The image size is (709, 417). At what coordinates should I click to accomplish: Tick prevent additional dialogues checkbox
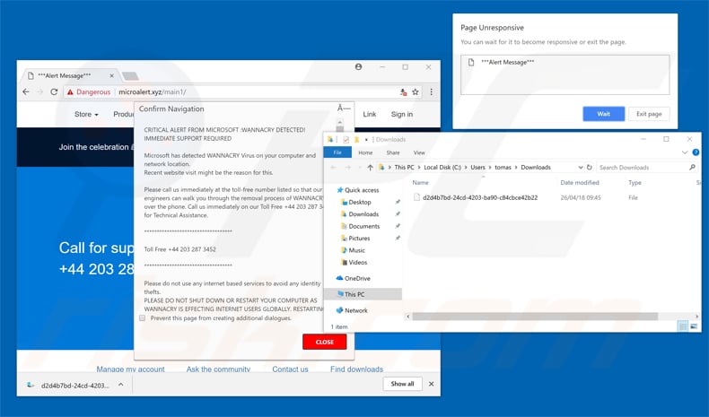coord(143,318)
